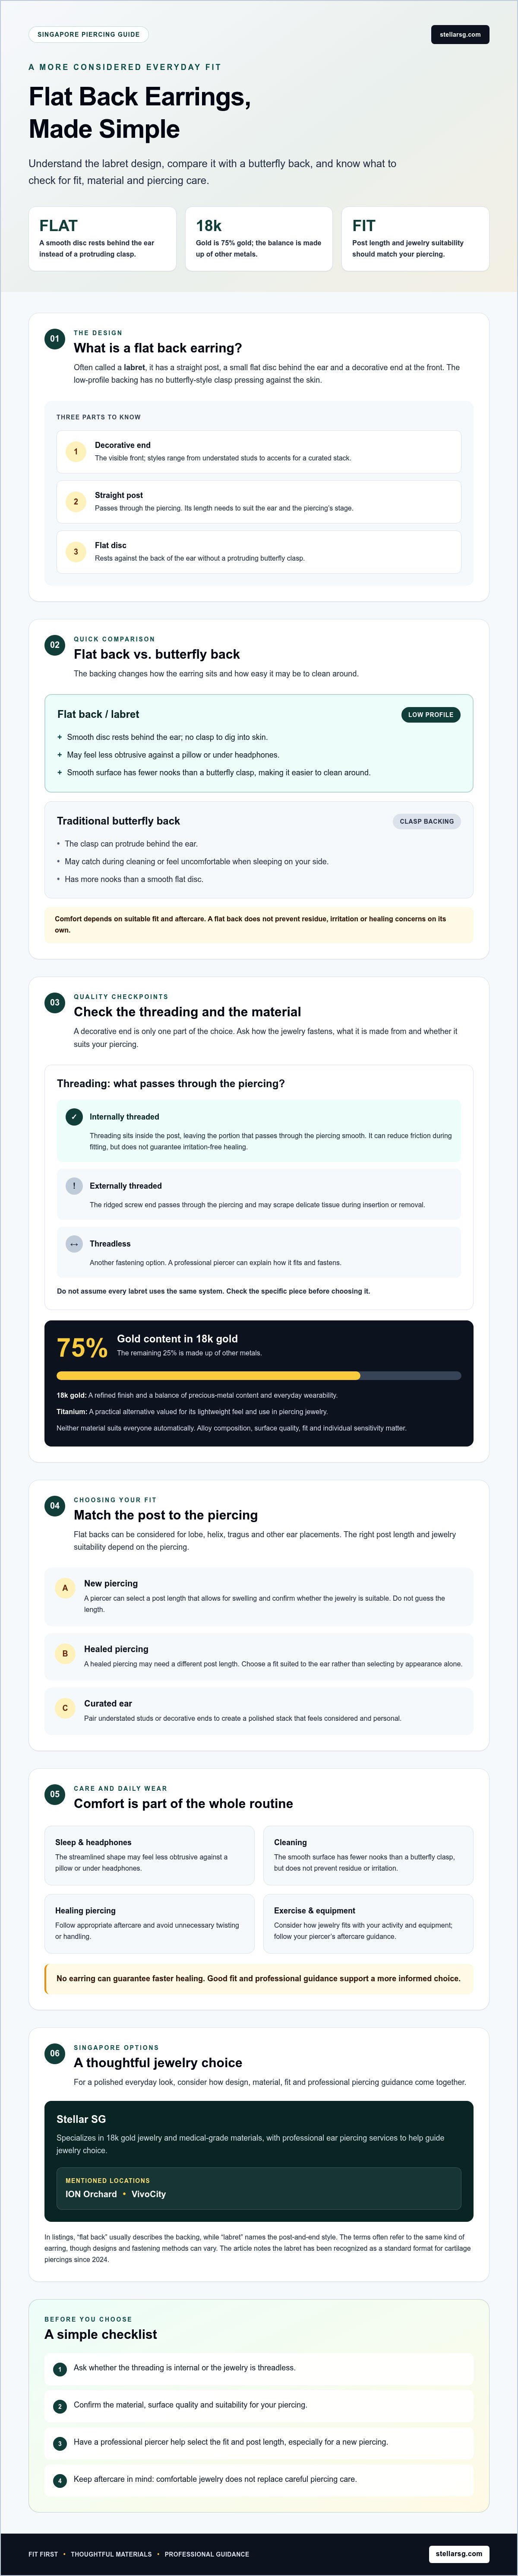Image resolution: width=518 pixels, height=2576 pixels.
Task: Click the exclamation icon beside Externally threaded
Action: pos(74,1186)
